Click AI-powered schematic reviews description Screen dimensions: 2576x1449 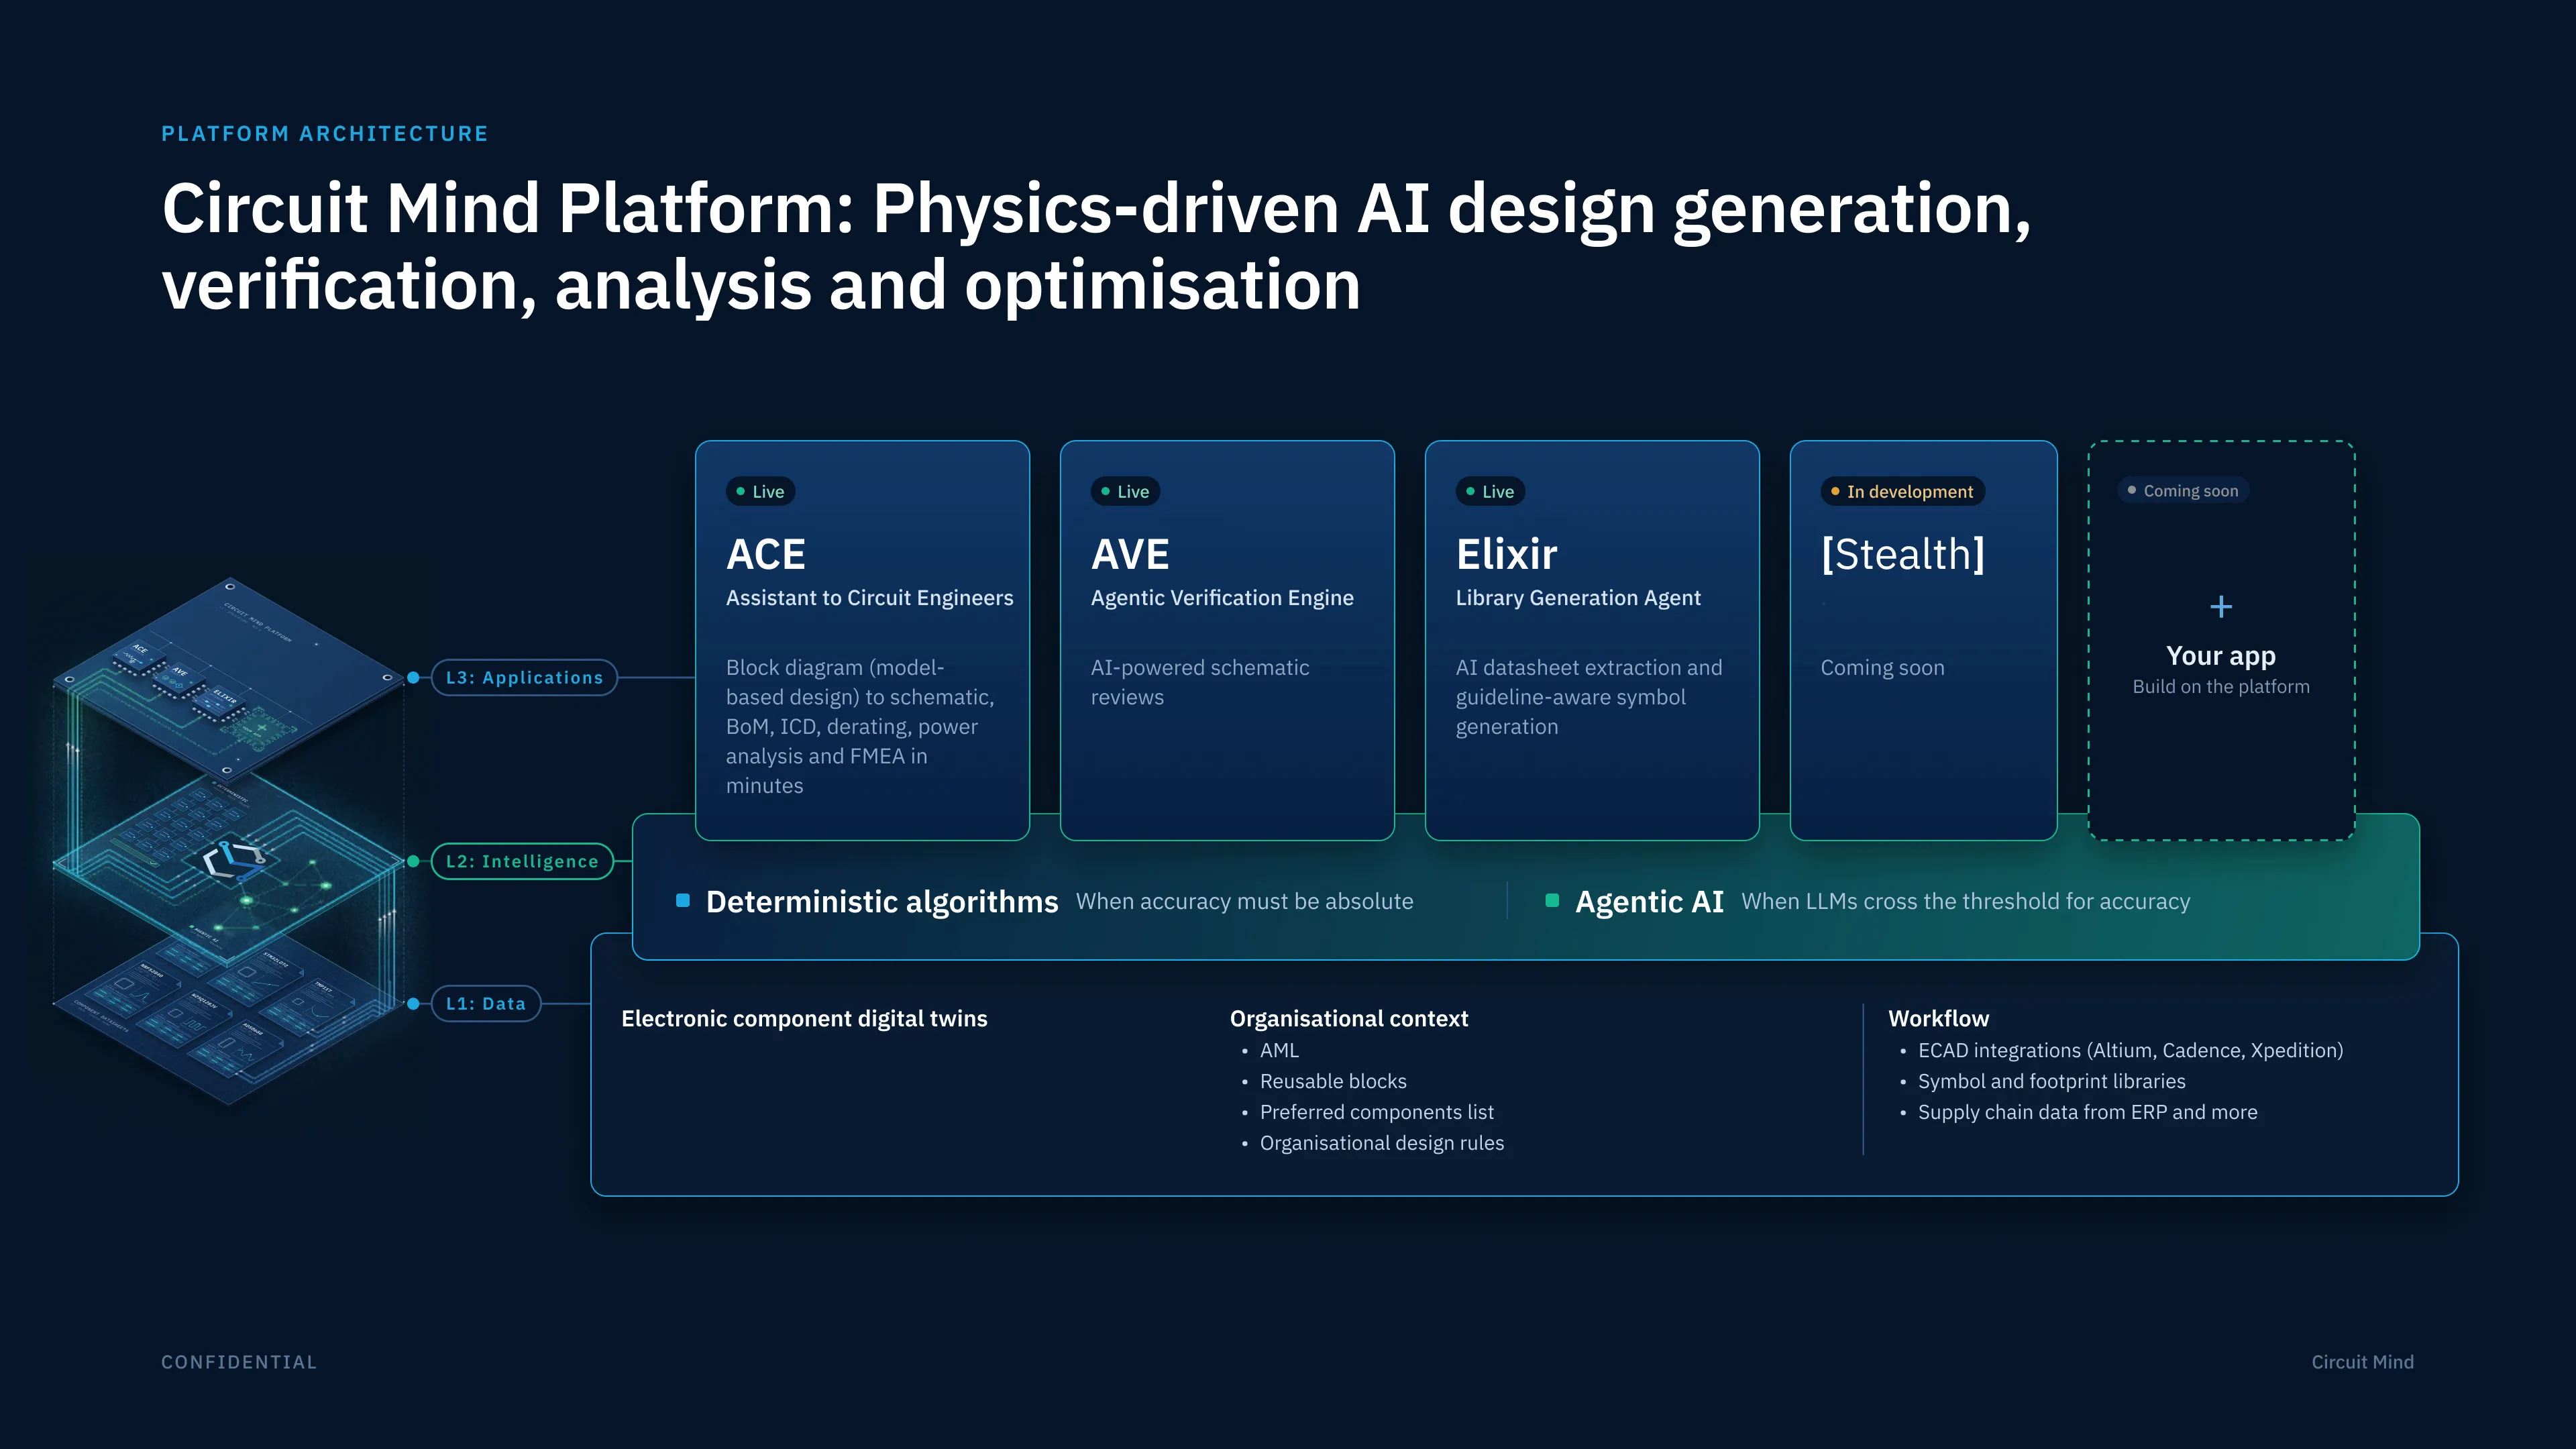coord(1199,682)
